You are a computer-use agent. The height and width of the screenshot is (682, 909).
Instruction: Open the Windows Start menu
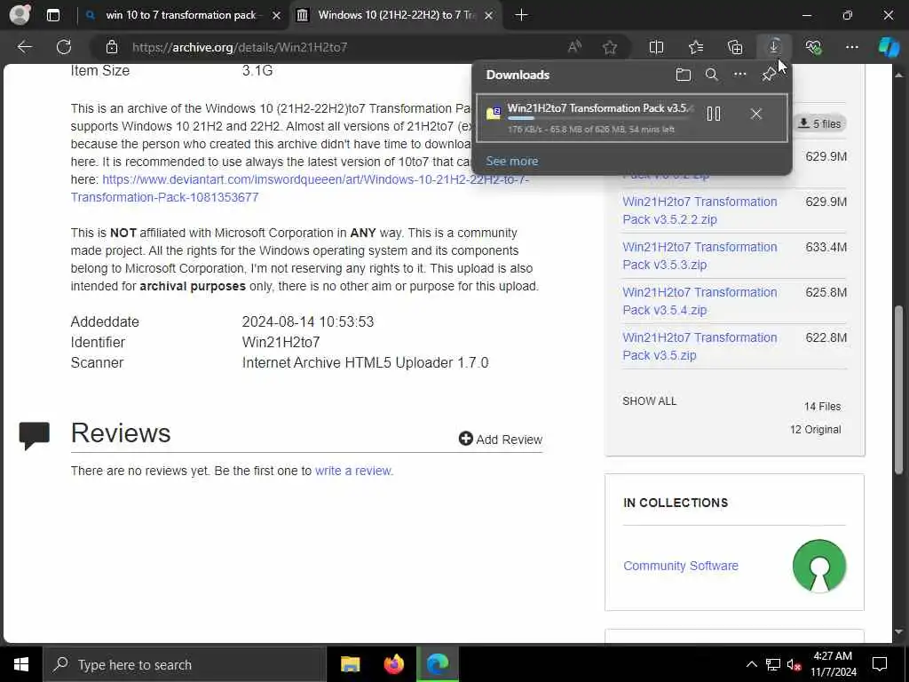(x=21, y=664)
